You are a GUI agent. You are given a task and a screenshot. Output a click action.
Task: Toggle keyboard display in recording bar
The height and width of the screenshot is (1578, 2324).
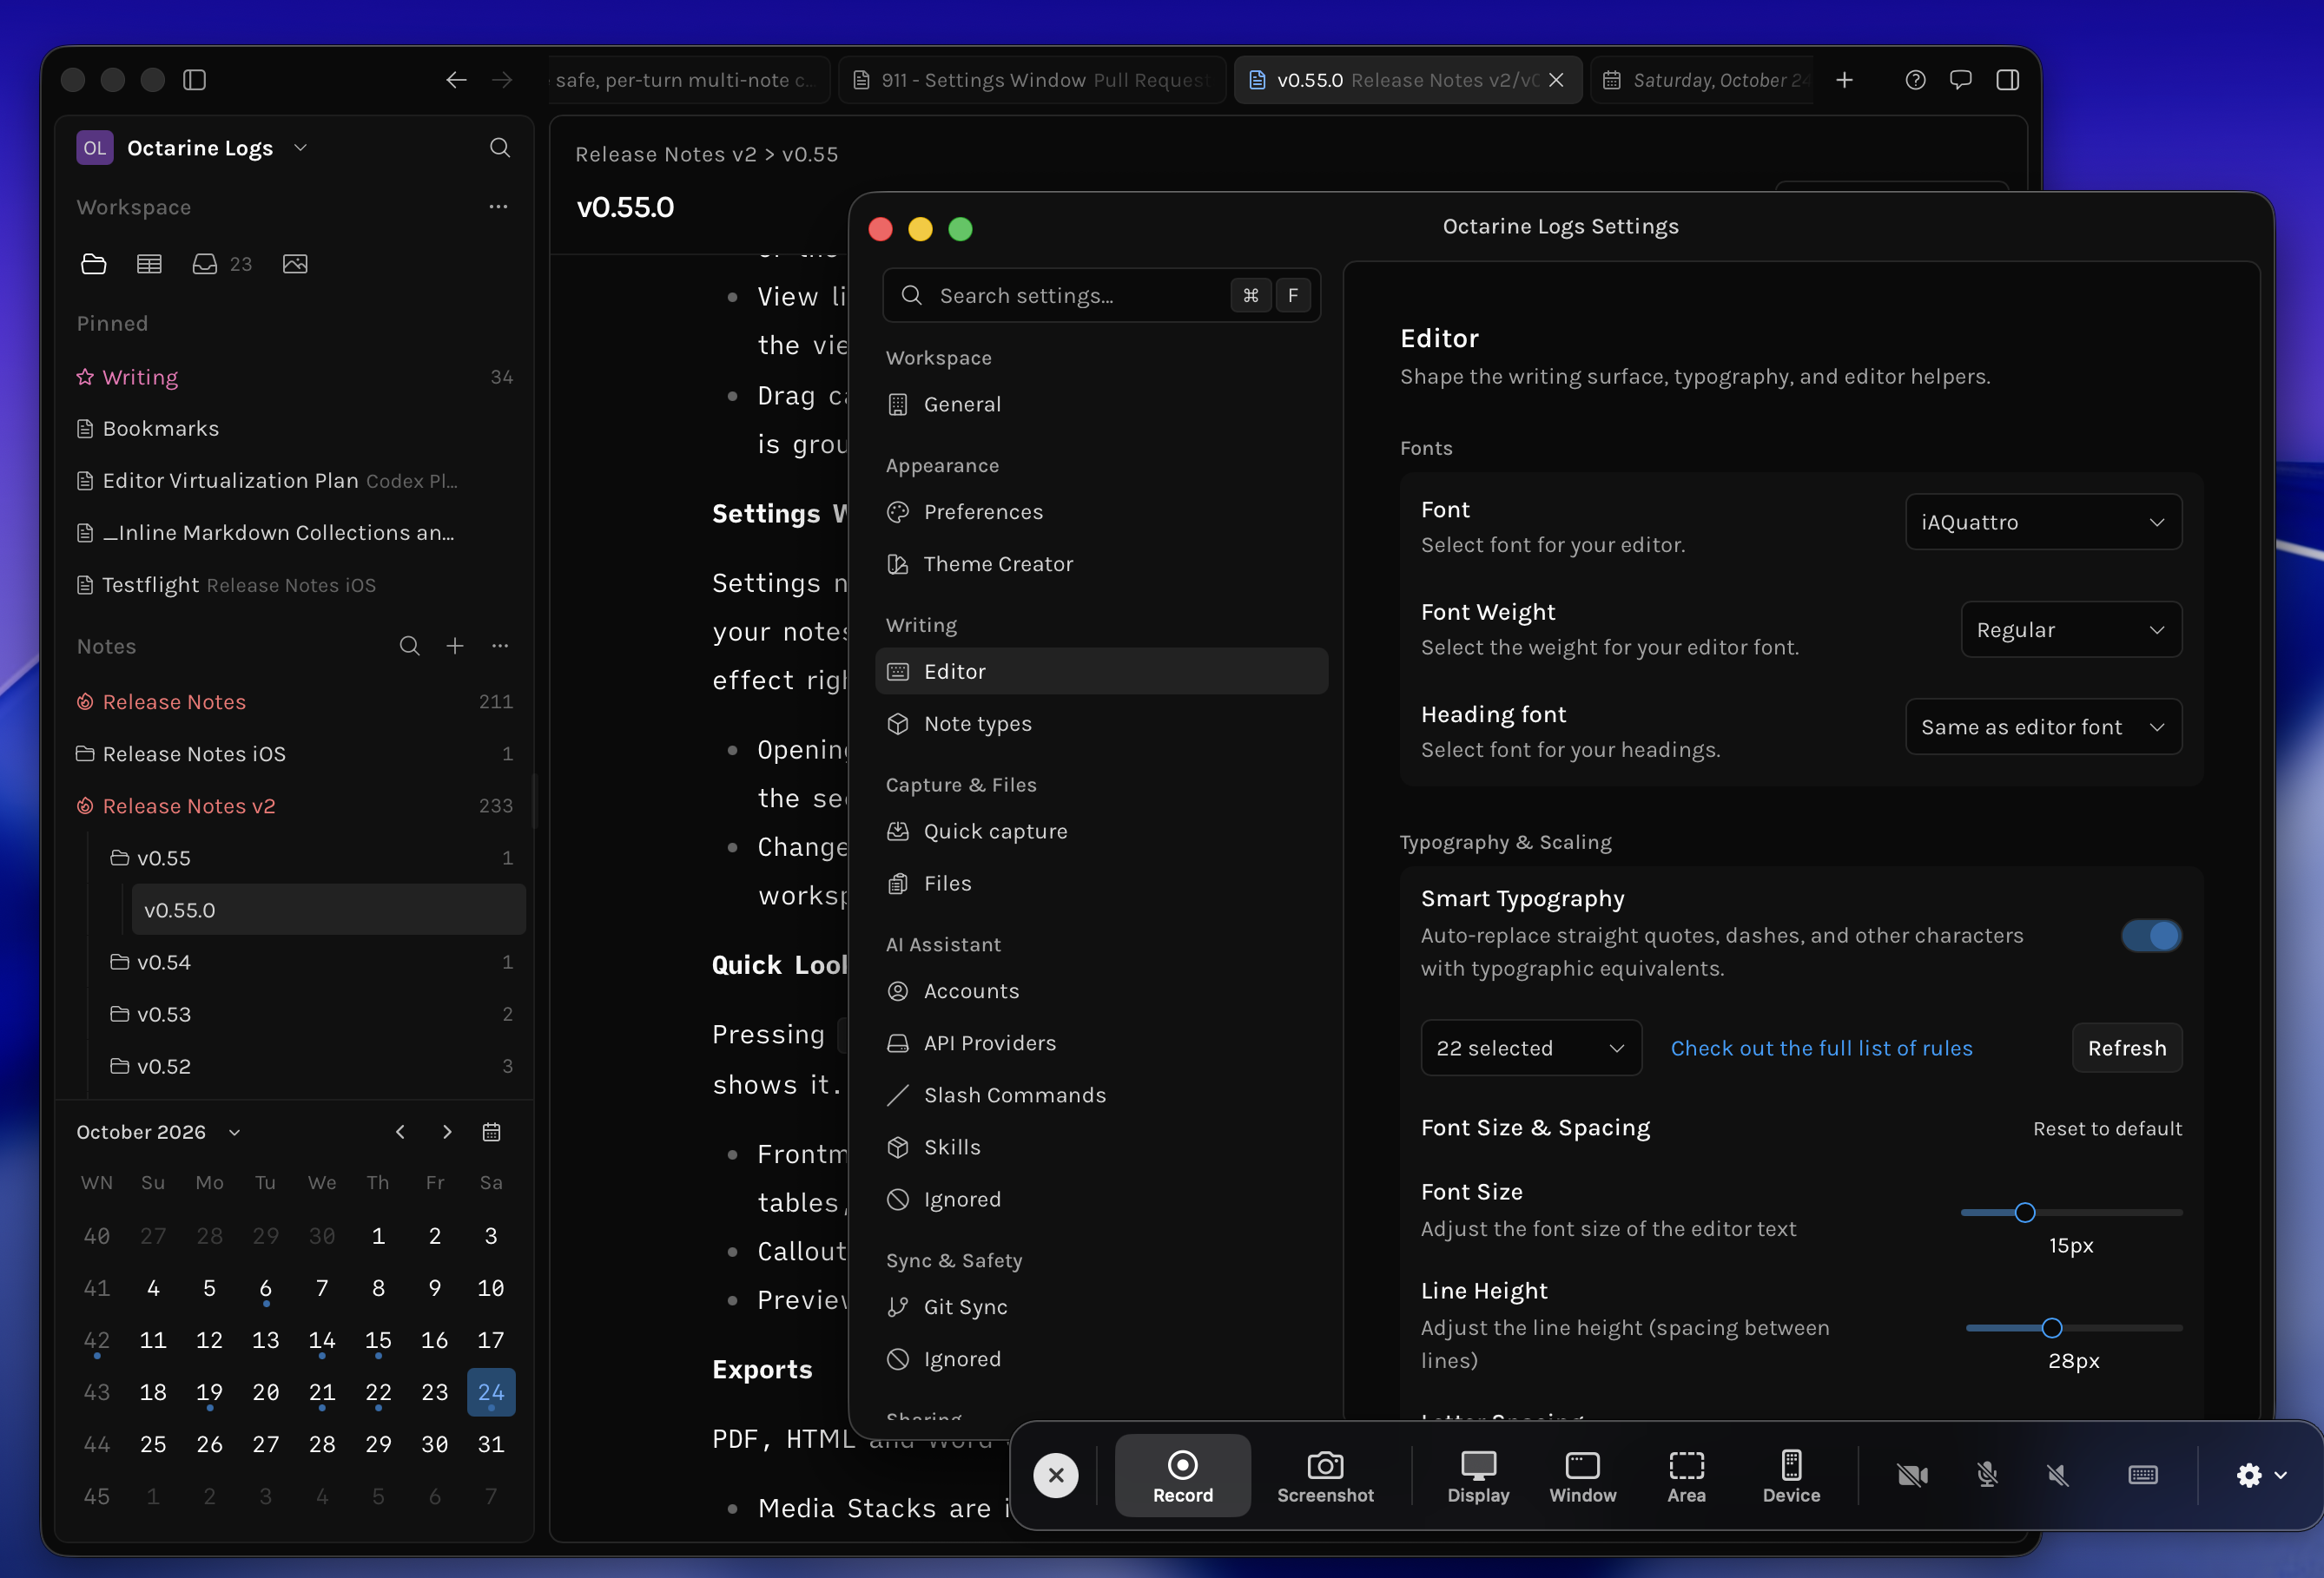(2143, 1475)
